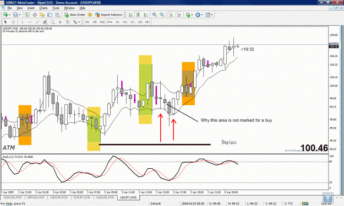This screenshot has height=206, width=344.
Task: Select the USDJPY,M30 chart tab
Action: point(128,197)
